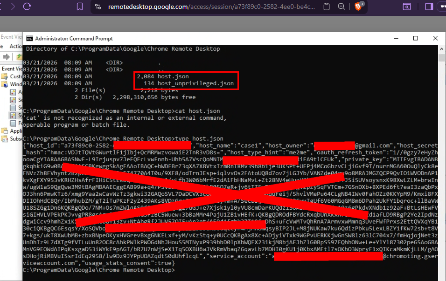Screen dimensions: 446x281
Task: Open the zoom level magnifier icon
Action: 341,7
